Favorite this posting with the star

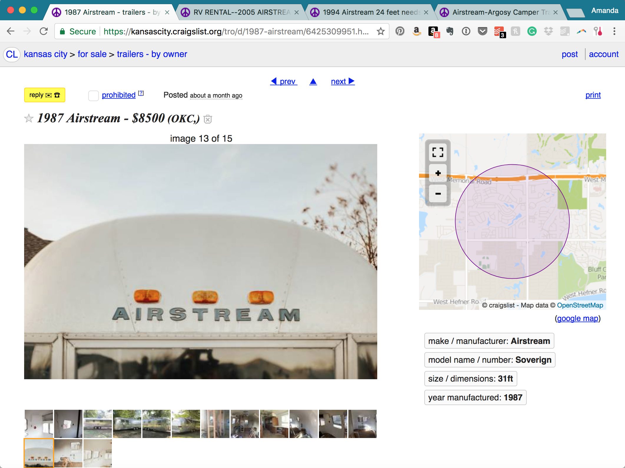pyautogui.click(x=29, y=118)
